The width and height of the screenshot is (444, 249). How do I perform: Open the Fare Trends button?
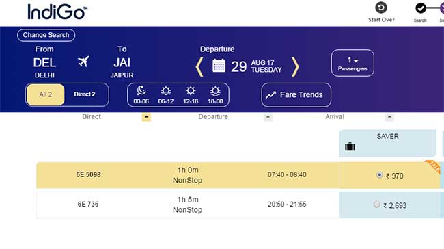[296, 94]
